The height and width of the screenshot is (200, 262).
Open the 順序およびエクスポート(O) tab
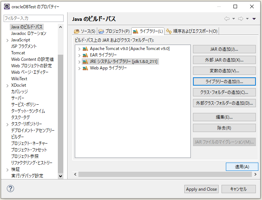[x=192, y=31]
